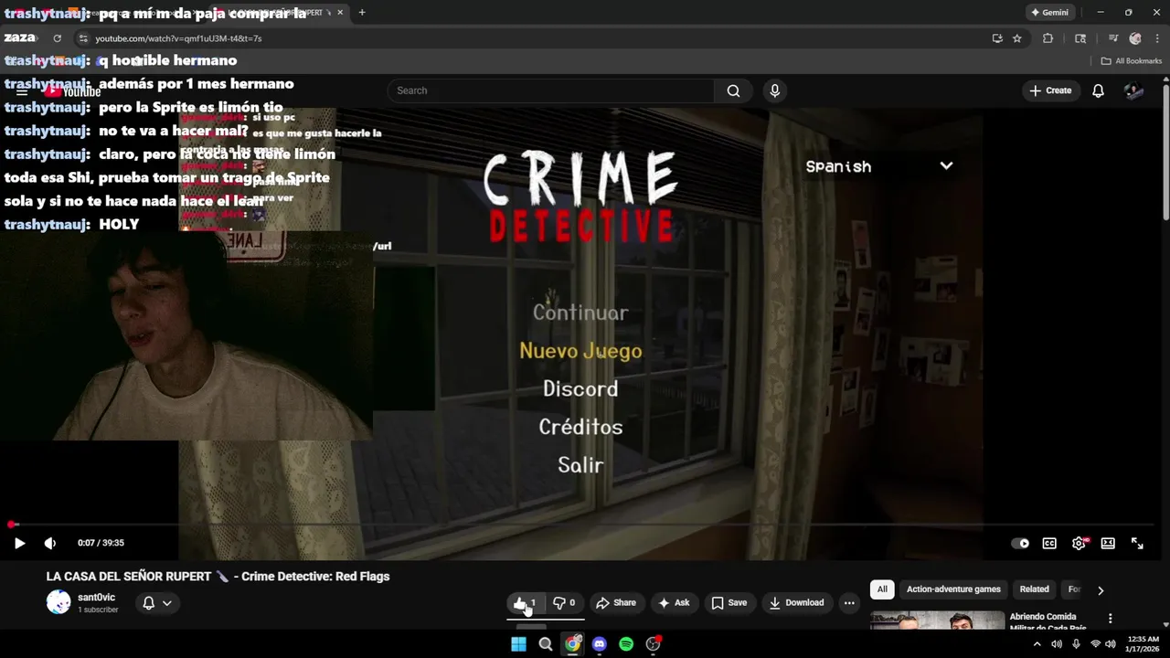Switch to theater mode

tap(1108, 543)
